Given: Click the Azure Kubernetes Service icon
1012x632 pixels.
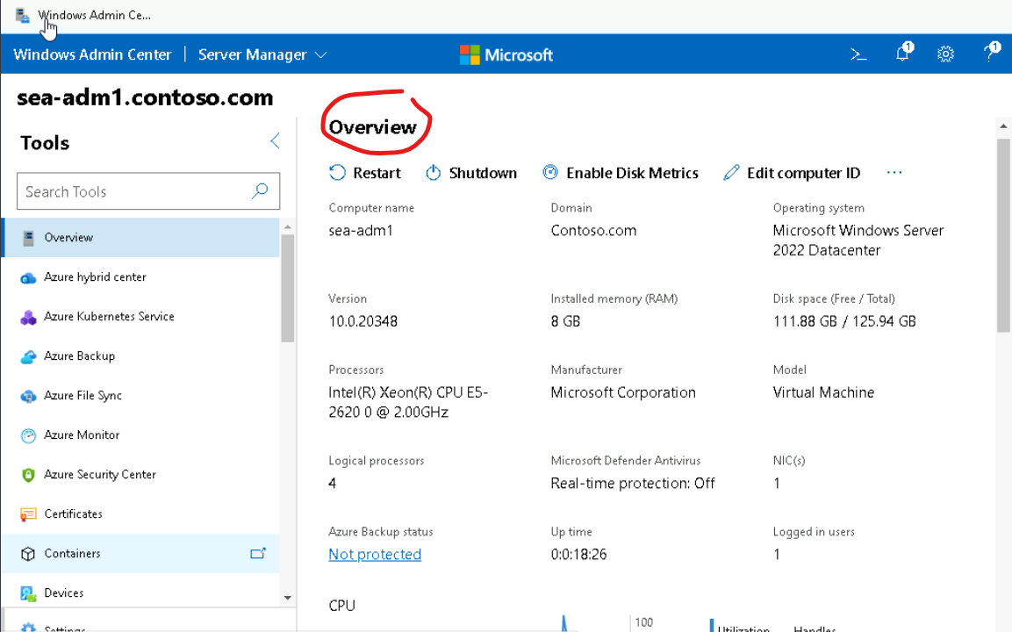Looking at the screenshot, I should pyautogui.click(x=28, y=317).
